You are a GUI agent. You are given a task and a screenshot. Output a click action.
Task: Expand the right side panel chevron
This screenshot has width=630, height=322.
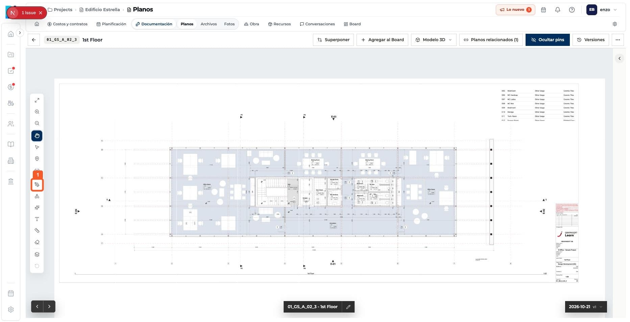620,58
